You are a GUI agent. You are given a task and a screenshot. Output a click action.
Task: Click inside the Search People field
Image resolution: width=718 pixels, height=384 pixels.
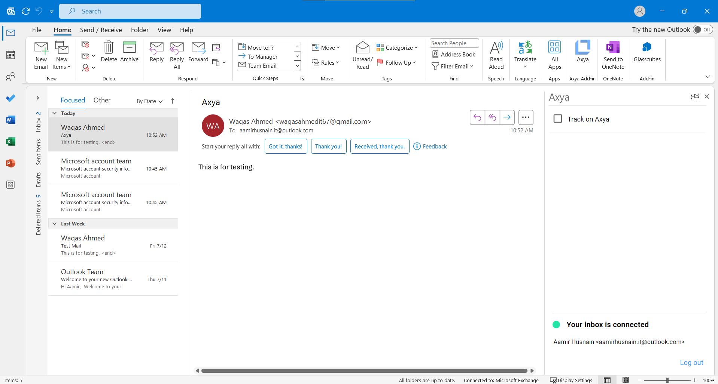tap(454, 43)
